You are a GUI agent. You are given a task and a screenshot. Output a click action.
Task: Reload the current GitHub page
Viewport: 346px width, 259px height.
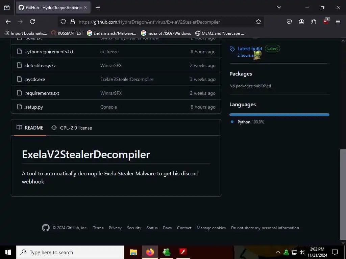pos(32,22)
